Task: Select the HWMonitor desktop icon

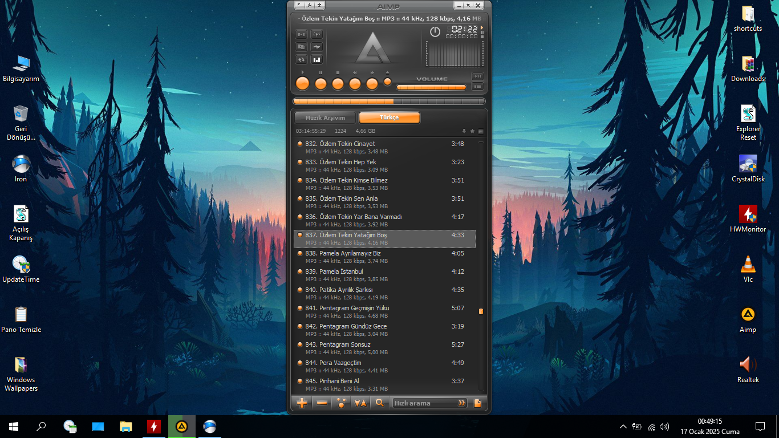Action: click(748, 219)
